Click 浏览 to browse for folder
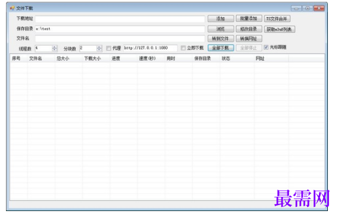Image resolution: width=341 pixels, height=217 pixels. coord(221,29)
